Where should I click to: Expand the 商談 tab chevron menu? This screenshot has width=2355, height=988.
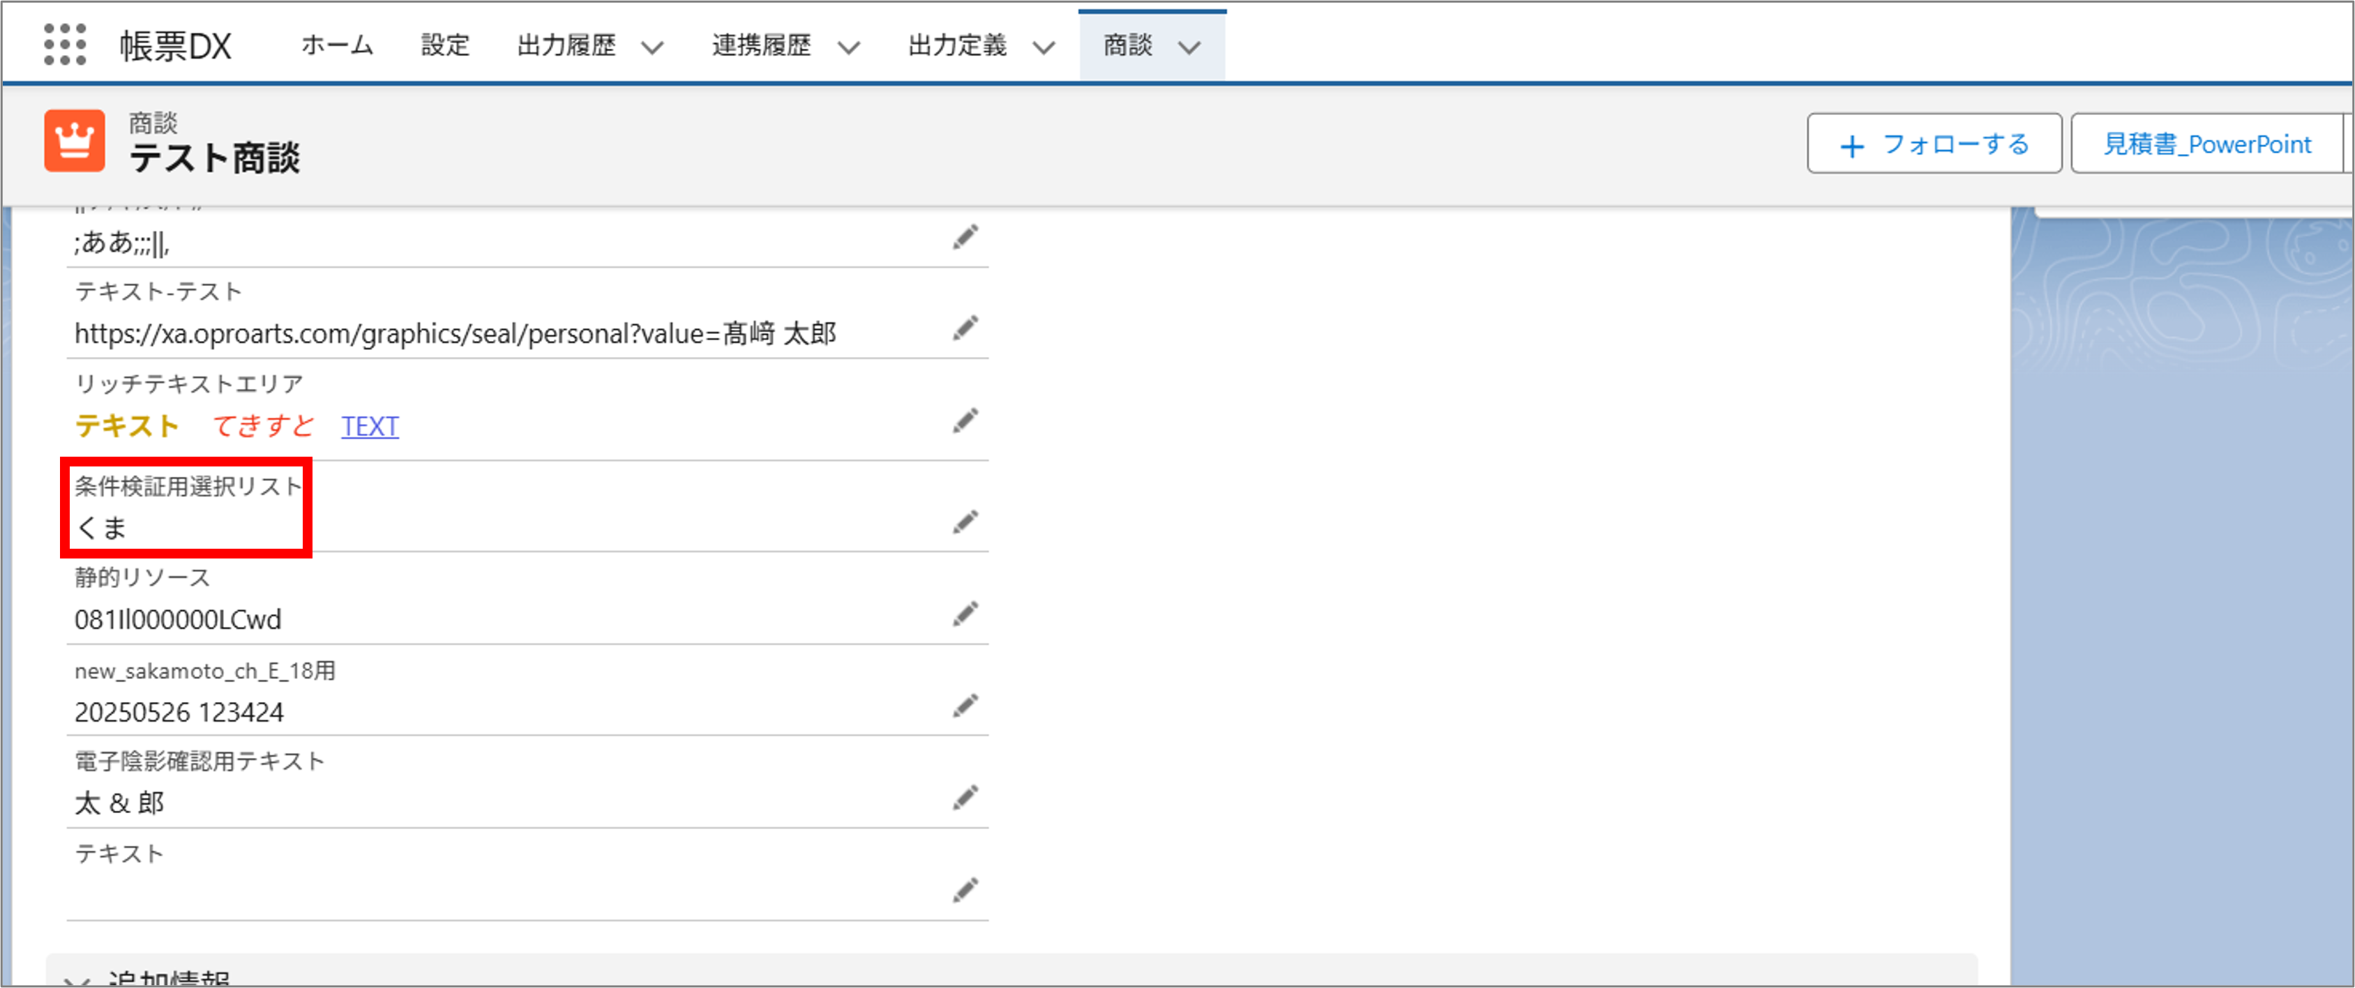point(1189,47)
